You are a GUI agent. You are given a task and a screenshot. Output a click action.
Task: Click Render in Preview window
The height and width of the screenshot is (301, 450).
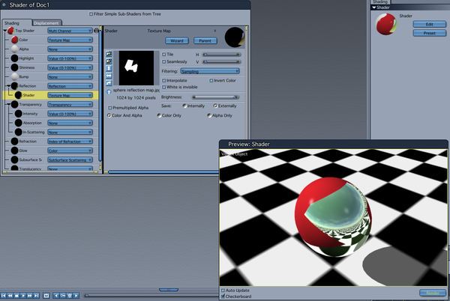433,293
